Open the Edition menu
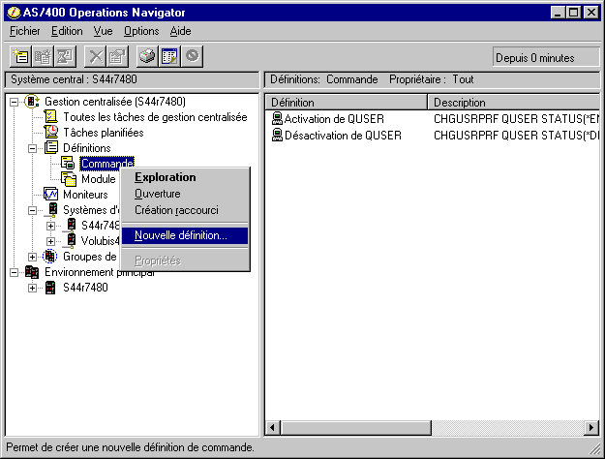Viewport: 605px width, 459px height. 67,31
